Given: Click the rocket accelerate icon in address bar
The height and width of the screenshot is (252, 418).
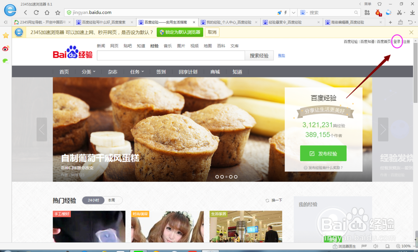Looking at the screenshot, I should coord(279,13).
